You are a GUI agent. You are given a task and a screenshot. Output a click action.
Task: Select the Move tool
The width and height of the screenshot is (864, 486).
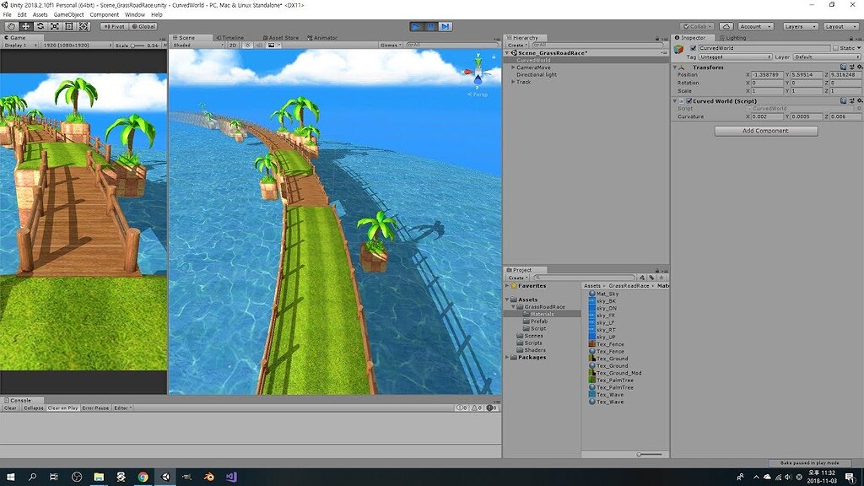click(25, 26)
